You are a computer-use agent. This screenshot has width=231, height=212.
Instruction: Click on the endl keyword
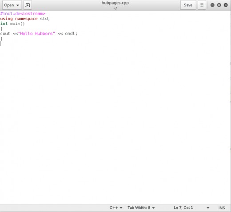pos(70,34)
